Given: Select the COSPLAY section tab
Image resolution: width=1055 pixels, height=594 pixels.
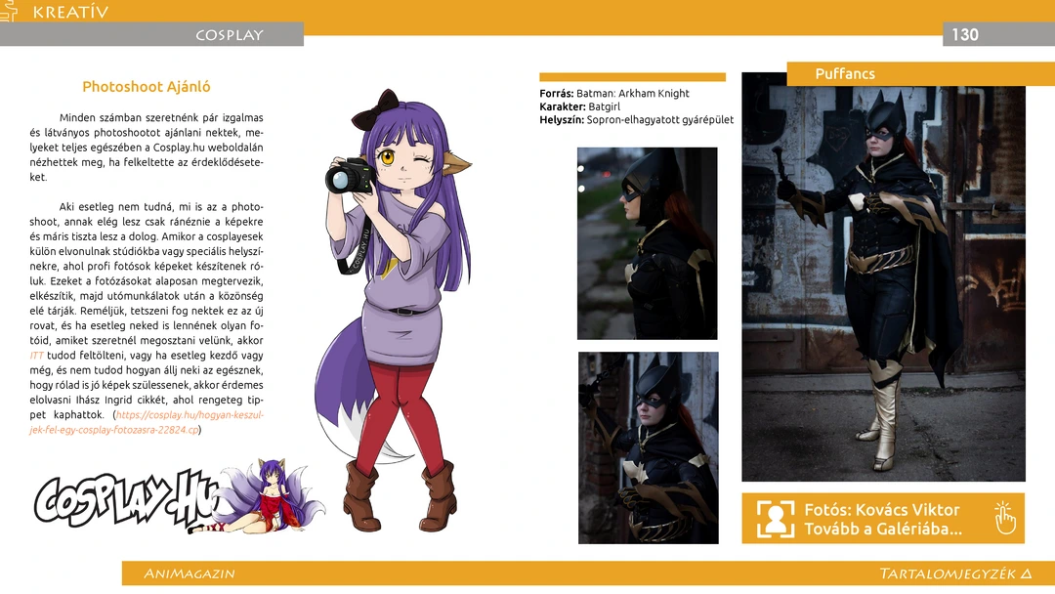Looking at the screenshot, I should point(229,35).
